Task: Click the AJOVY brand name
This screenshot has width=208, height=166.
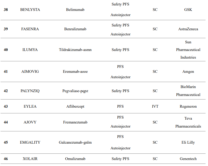Action: pos(30,122)
